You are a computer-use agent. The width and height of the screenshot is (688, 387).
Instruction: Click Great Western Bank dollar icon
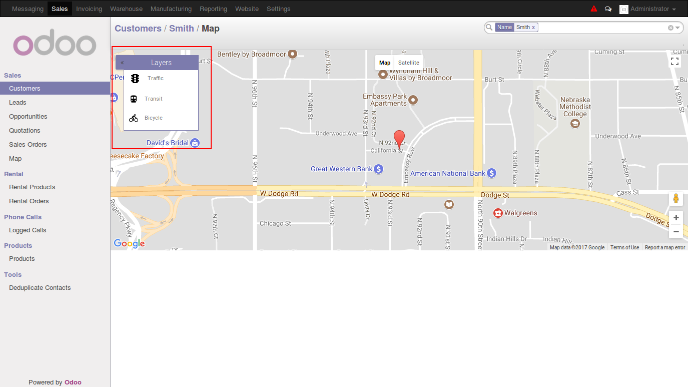tap(379, 169)
